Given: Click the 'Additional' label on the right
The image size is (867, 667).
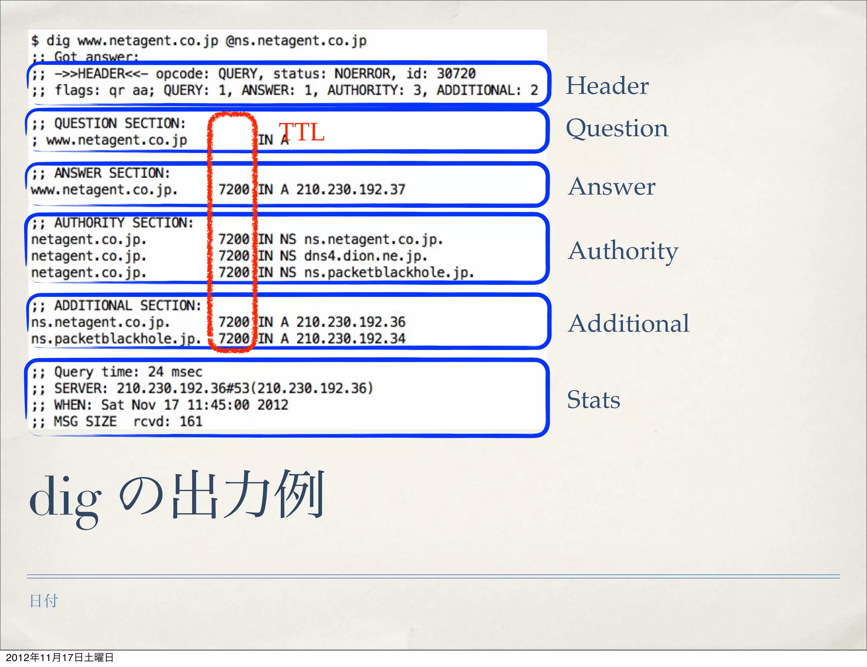Looking at the screenshot, I should point(629,323).
